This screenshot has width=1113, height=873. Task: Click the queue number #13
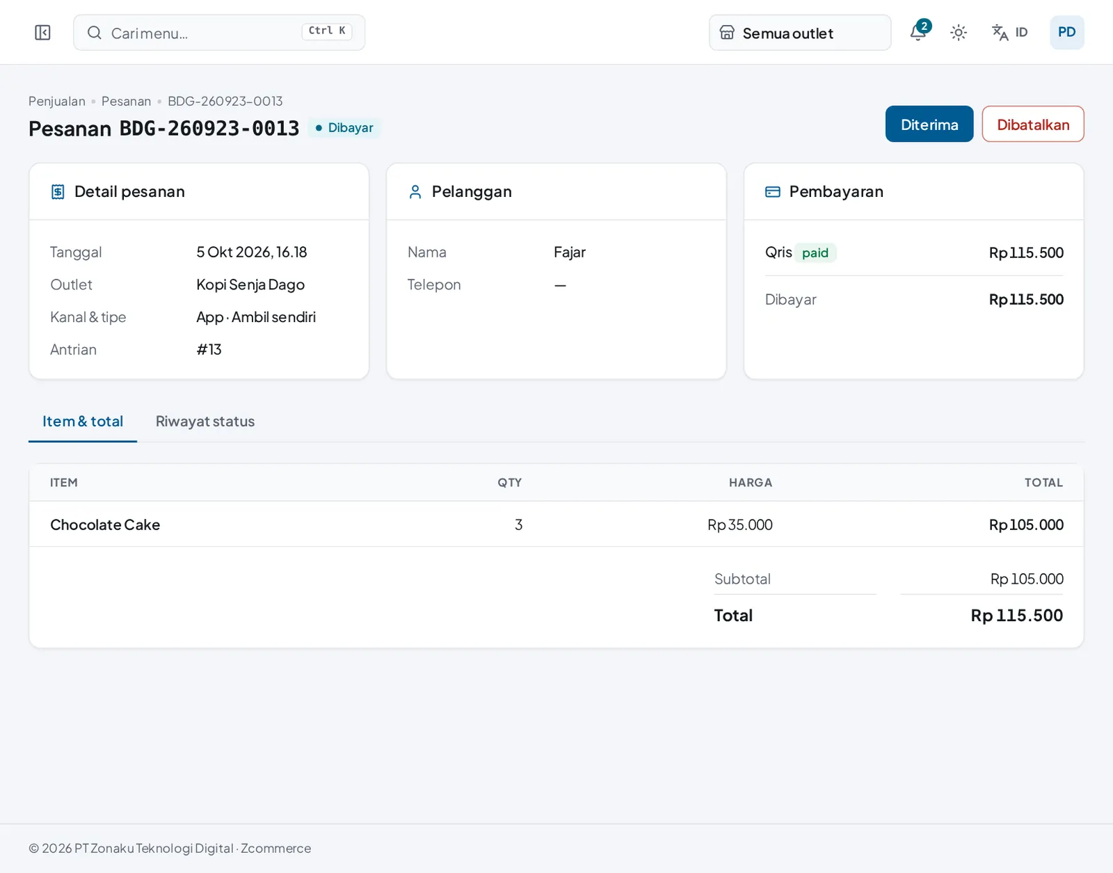coord(209,350)
